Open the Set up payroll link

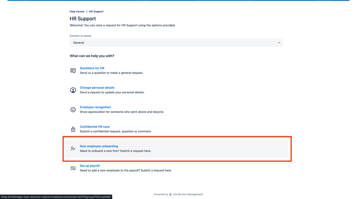[90, 166]
